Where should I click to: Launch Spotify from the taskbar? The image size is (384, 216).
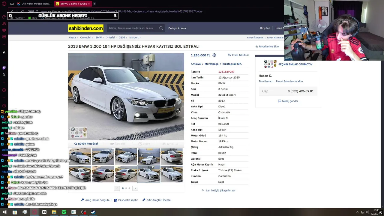(64, 212)
